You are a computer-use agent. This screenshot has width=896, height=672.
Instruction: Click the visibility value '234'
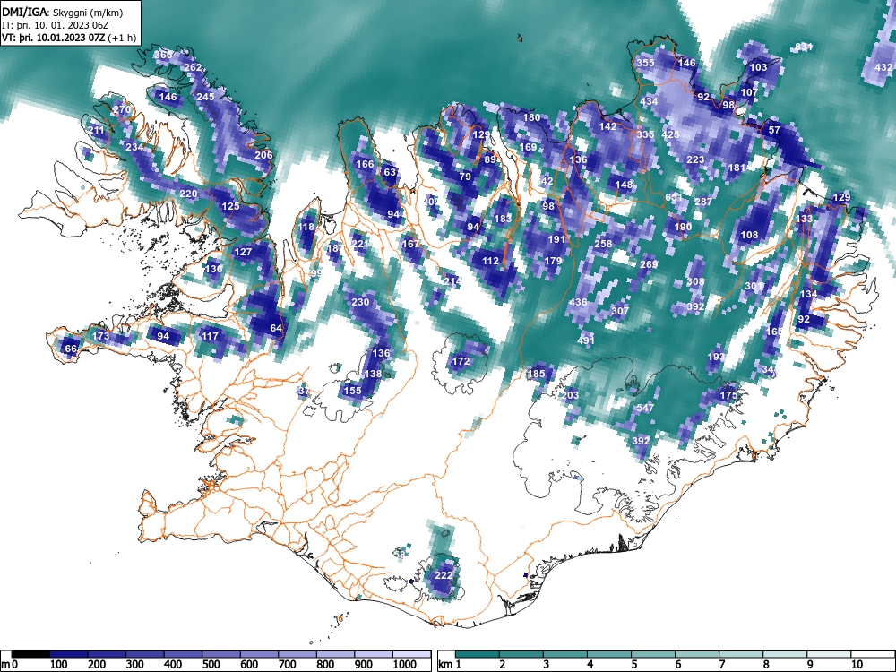[134, 148]
